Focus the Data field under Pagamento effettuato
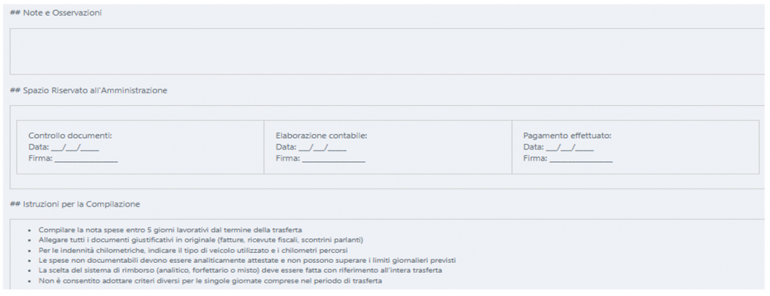Screen dimensions: 770x296 [x=570, y=147]
